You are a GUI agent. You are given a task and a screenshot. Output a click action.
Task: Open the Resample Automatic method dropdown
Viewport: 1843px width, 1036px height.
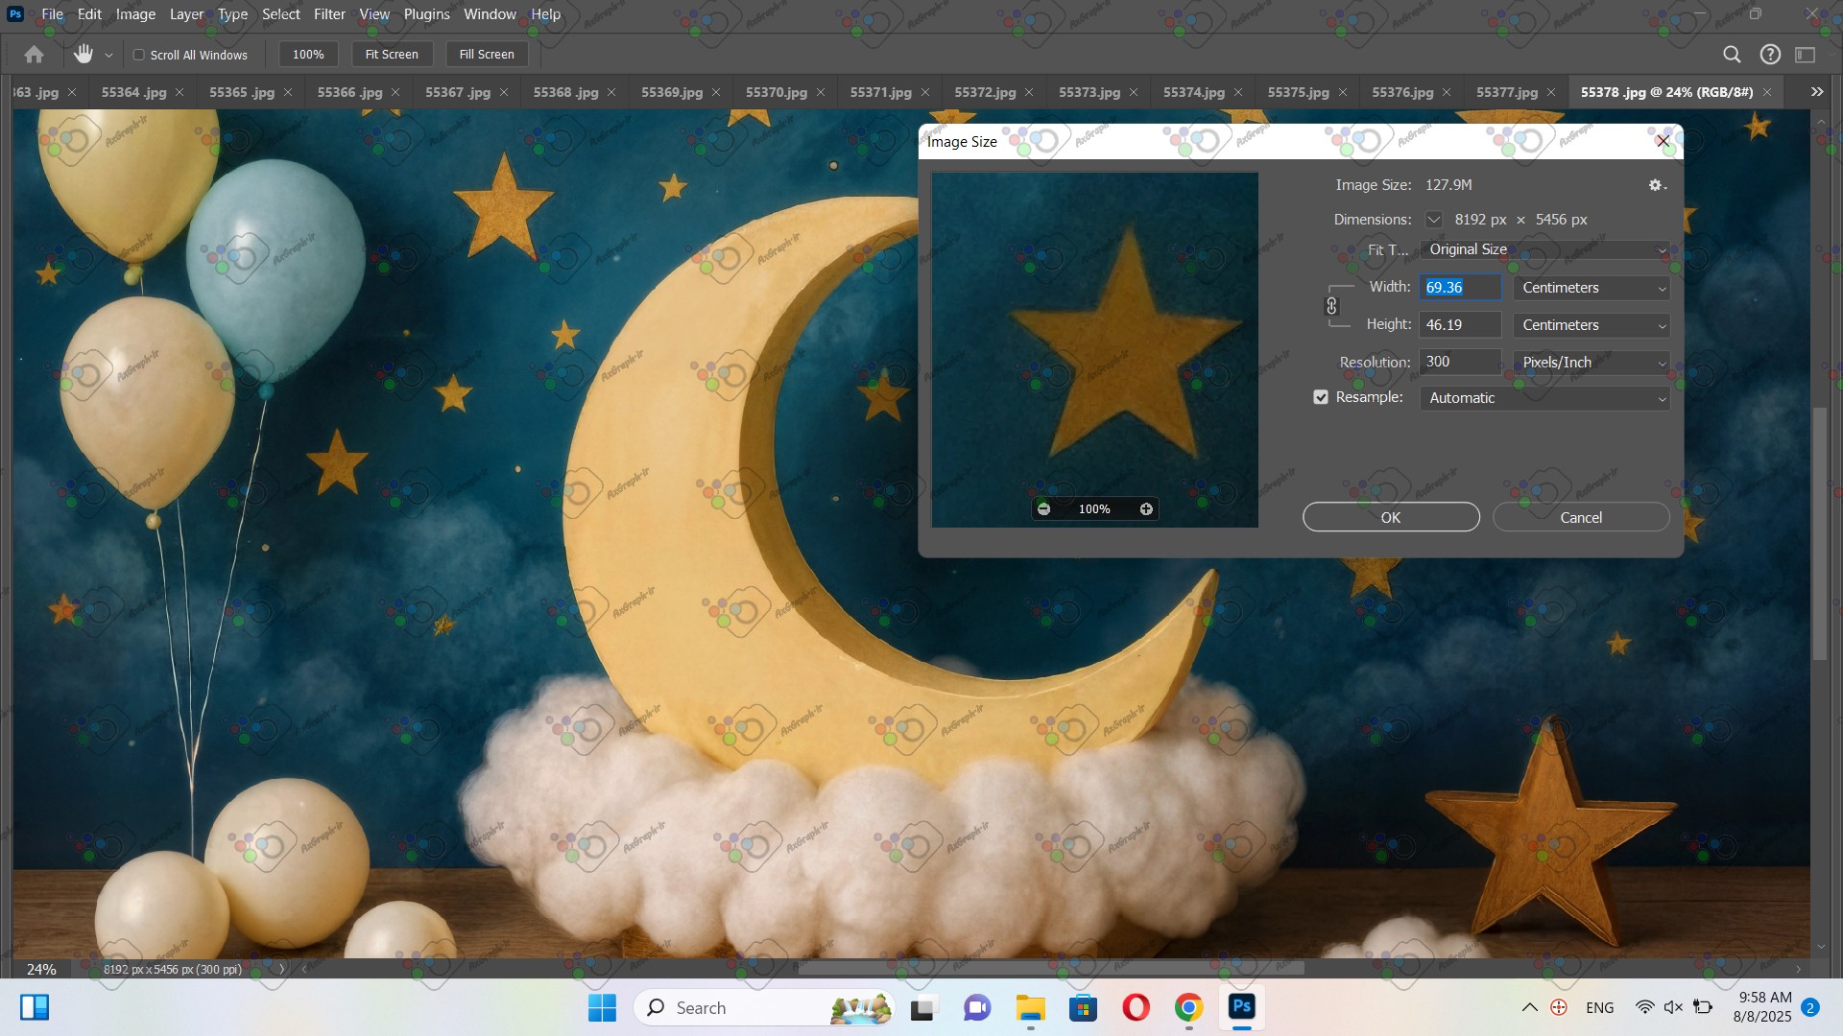[x=1544, y=398]
